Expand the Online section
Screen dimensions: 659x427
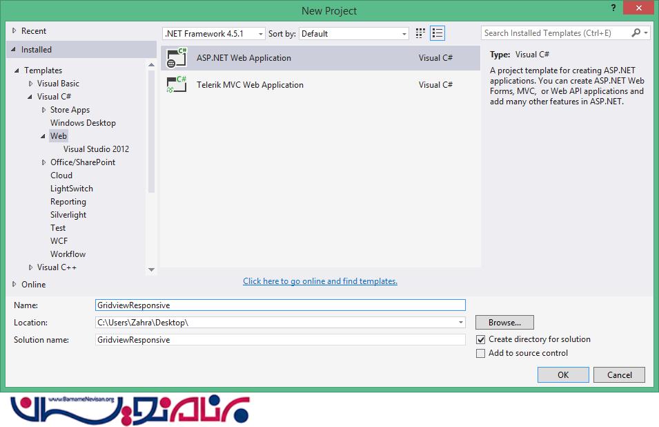[14, 285]
